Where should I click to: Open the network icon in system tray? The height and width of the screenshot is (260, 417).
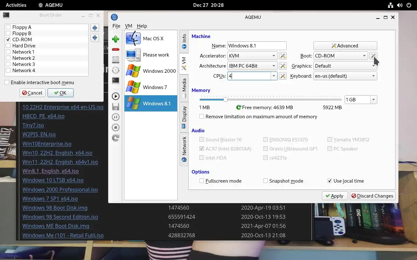coord(391,5)
